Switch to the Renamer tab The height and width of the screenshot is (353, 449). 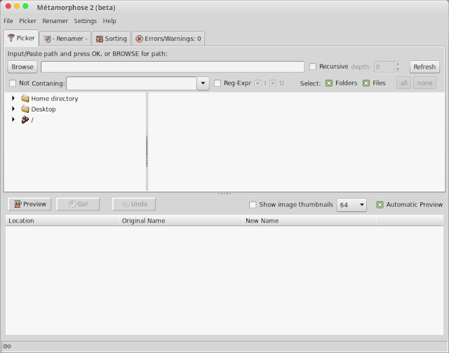click(65, 39)
